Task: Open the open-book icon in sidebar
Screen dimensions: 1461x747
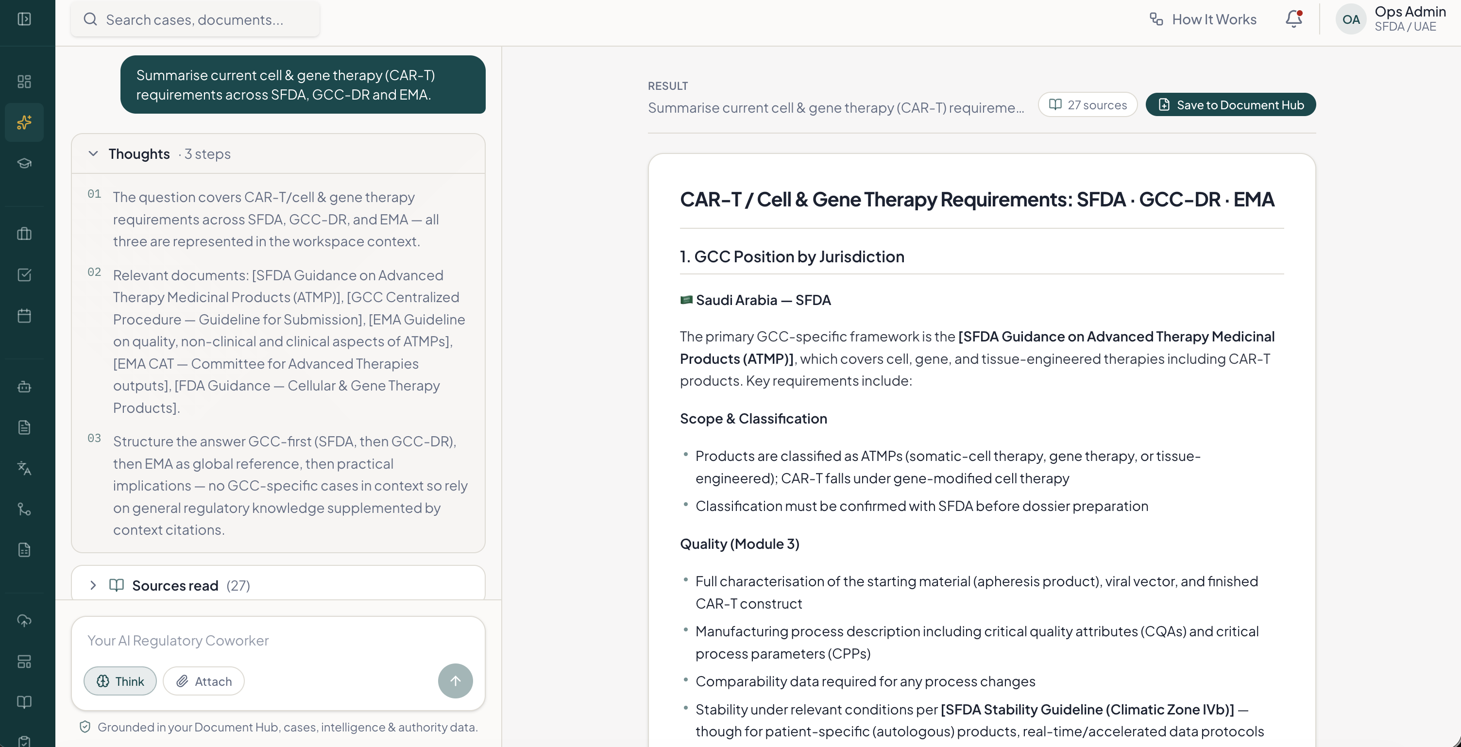Action: point(24,702)
